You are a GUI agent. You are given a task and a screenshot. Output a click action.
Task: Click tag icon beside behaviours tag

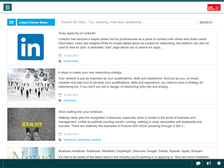(60, 140)
